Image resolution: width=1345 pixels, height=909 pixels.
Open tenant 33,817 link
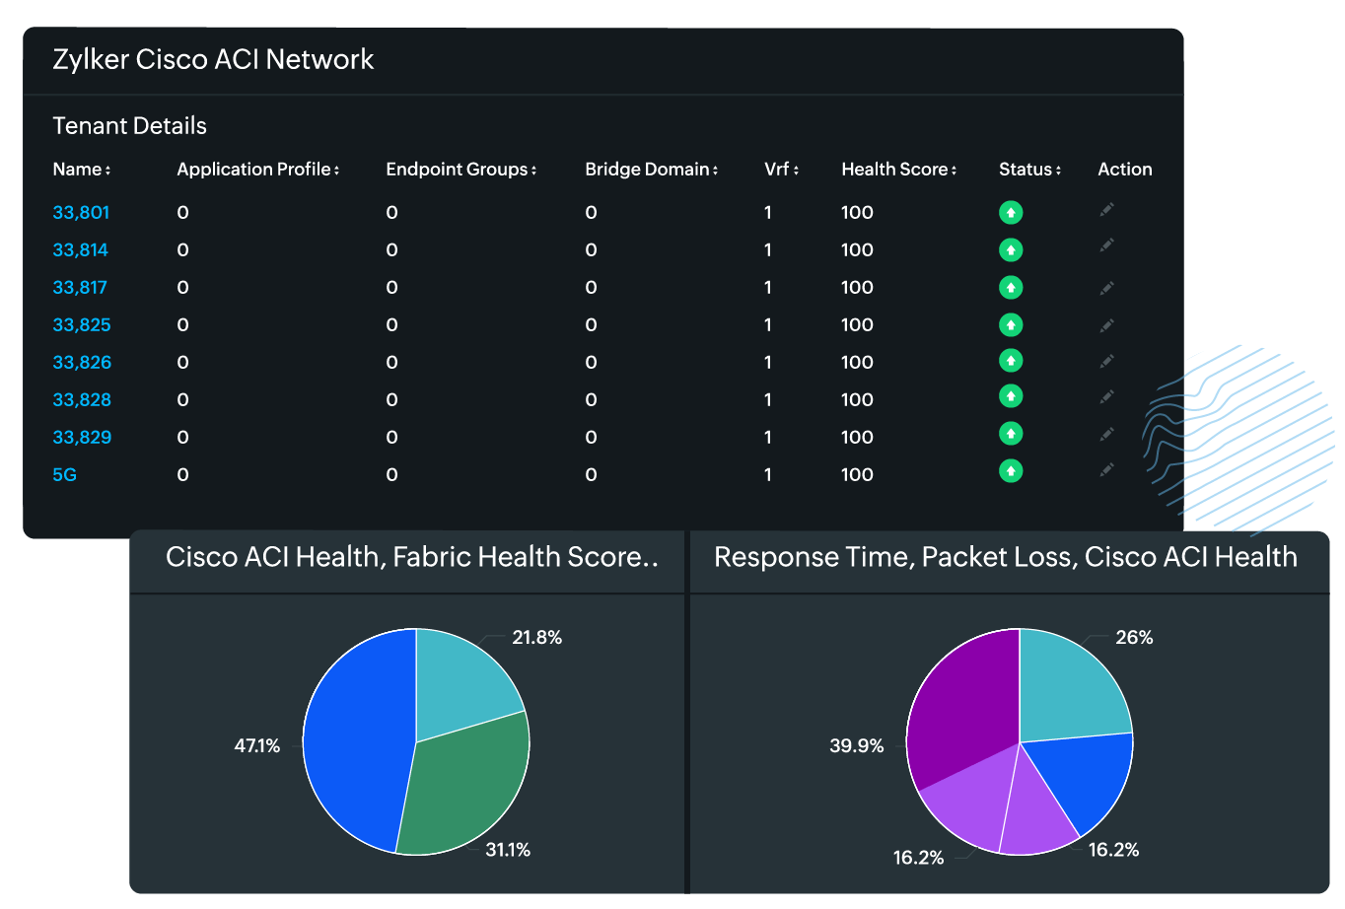pyautogui.click(x=80, y=287)
